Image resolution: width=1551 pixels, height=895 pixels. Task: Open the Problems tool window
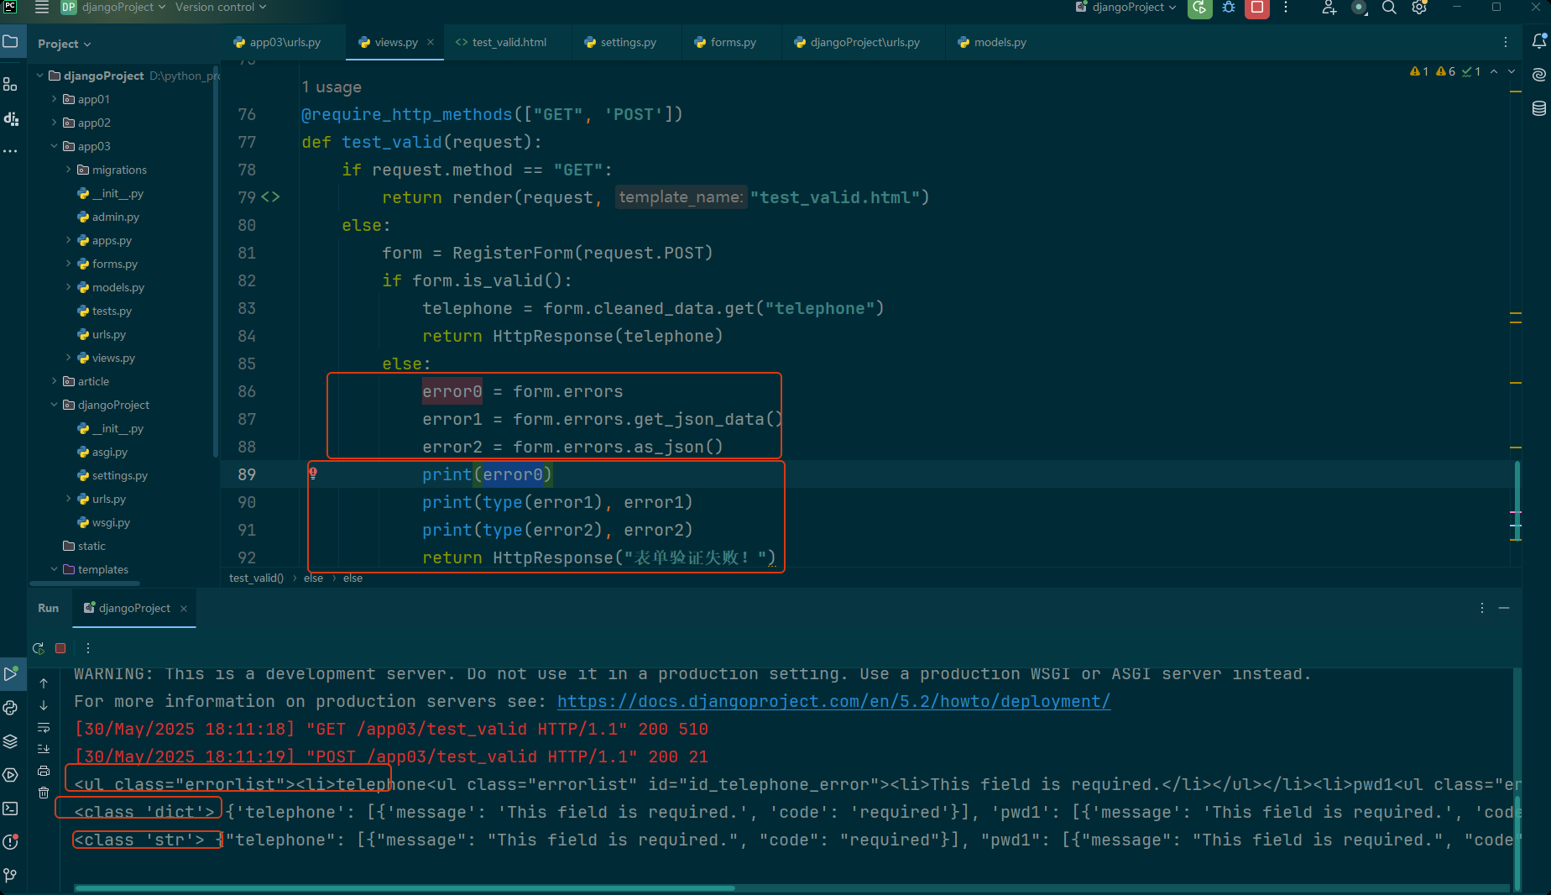[x=11, y=842]
